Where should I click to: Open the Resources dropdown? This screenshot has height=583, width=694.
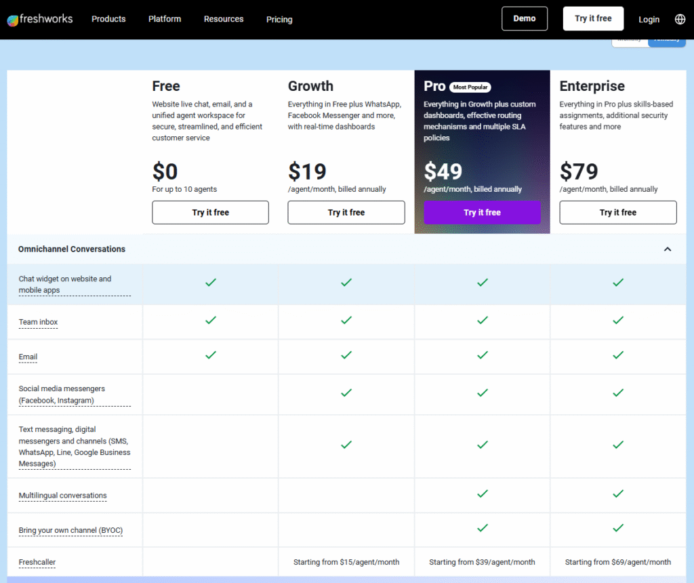224,19
